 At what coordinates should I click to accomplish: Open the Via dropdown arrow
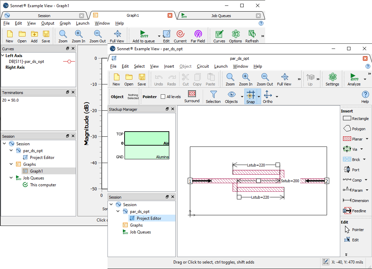[361, 149]
